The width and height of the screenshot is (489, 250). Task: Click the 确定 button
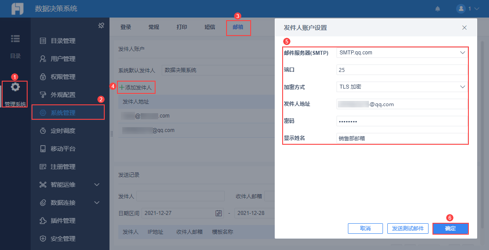[450, 229]
